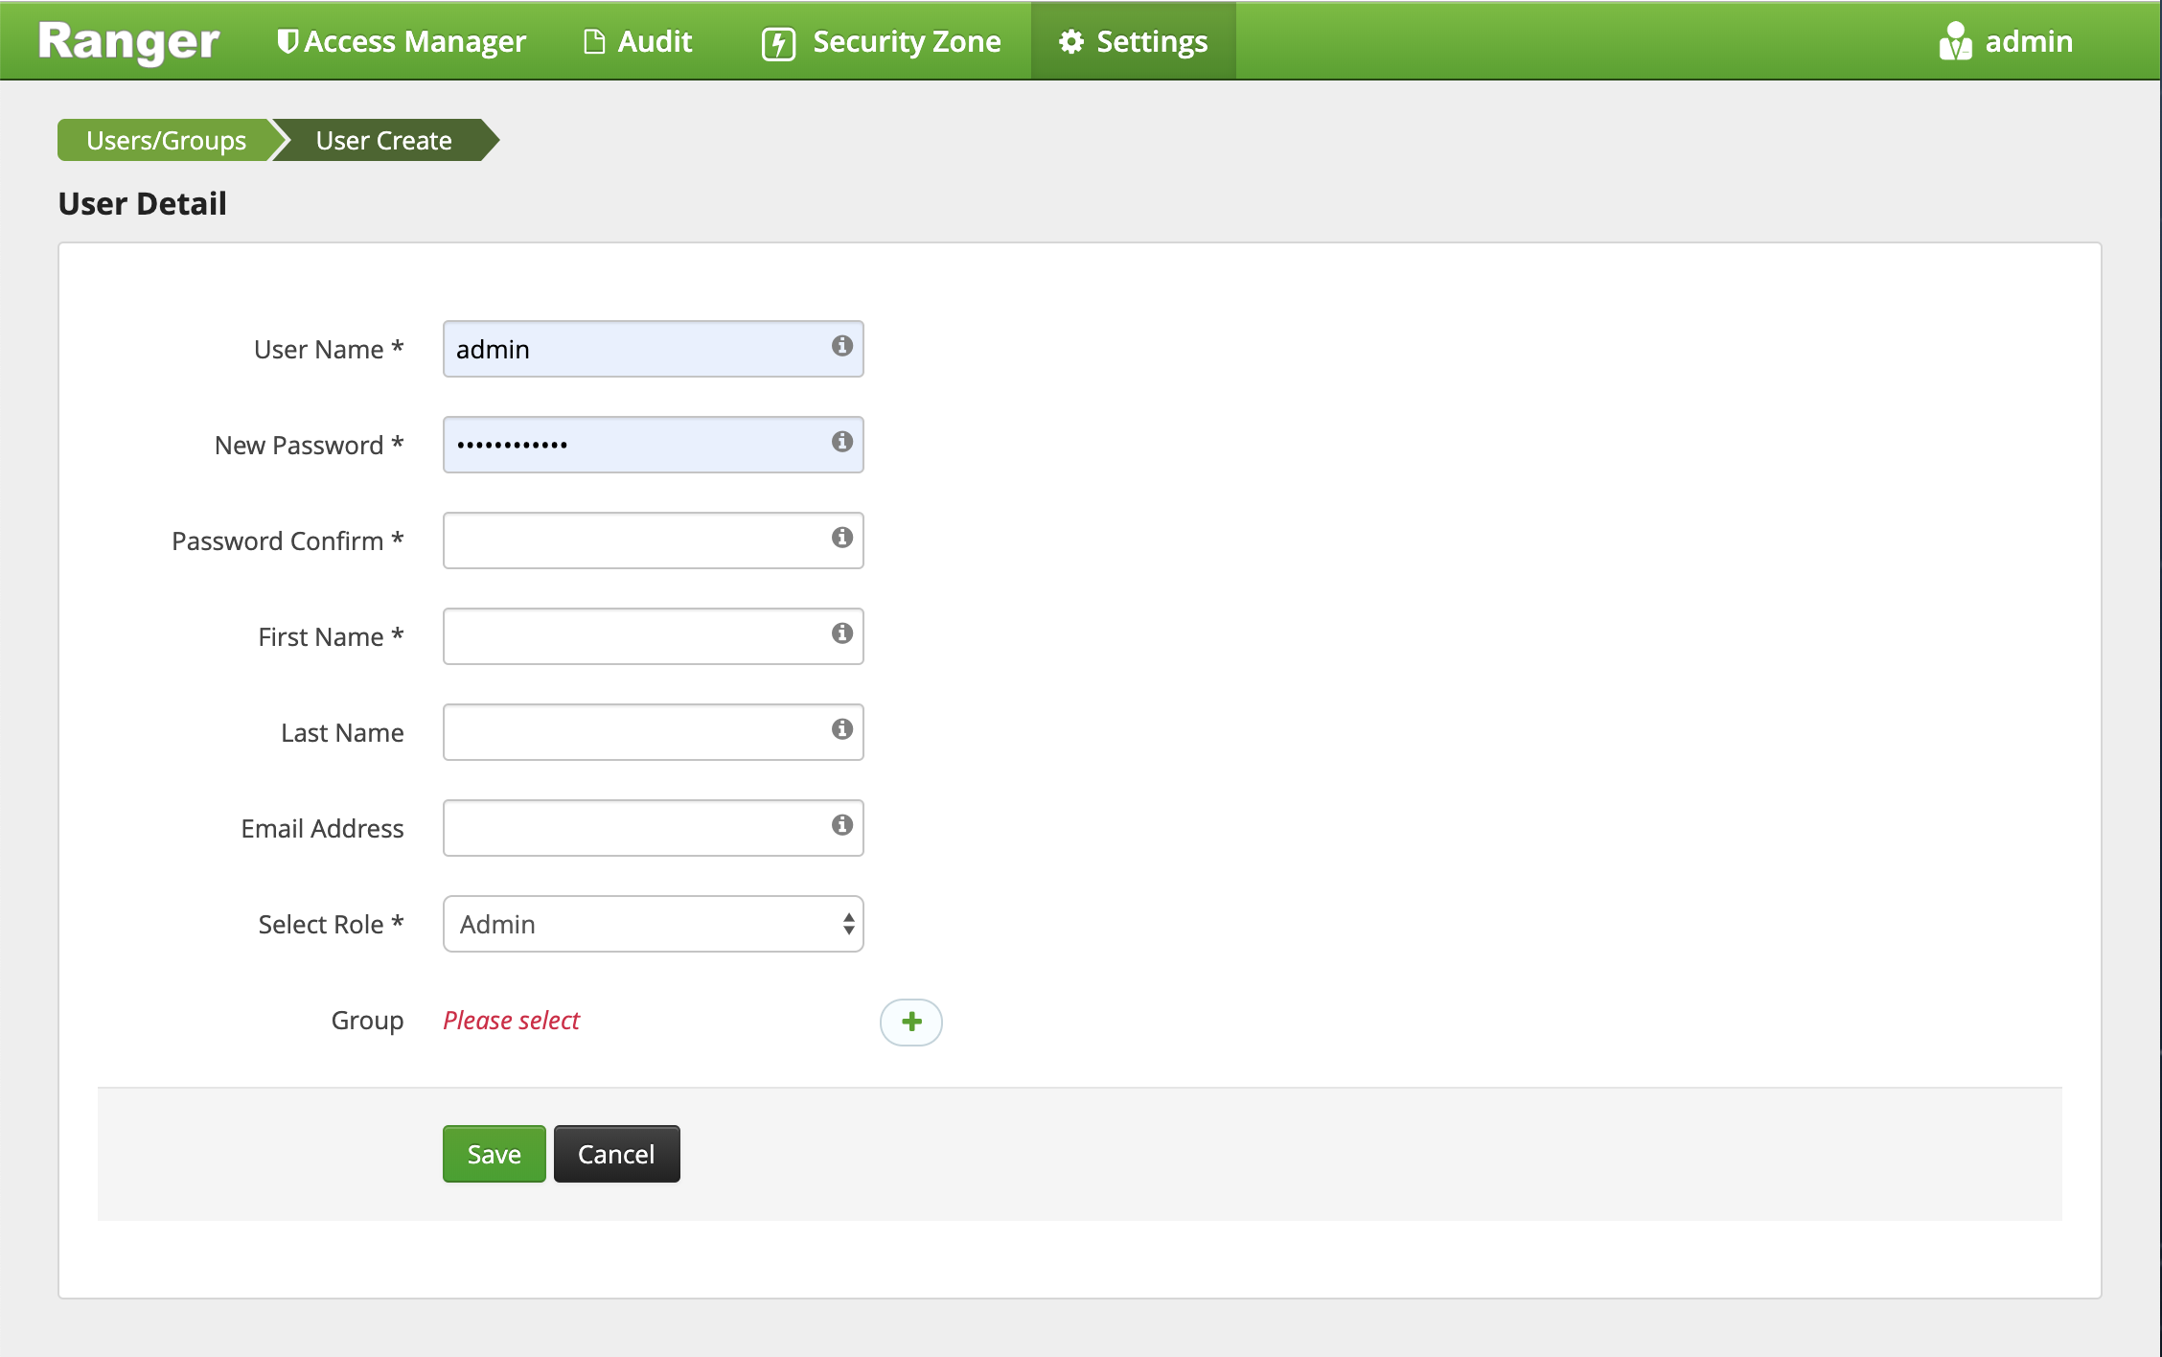Cancel user creation
The height and width of the screenshot is (1357, 2162).
pos(617,1154)
